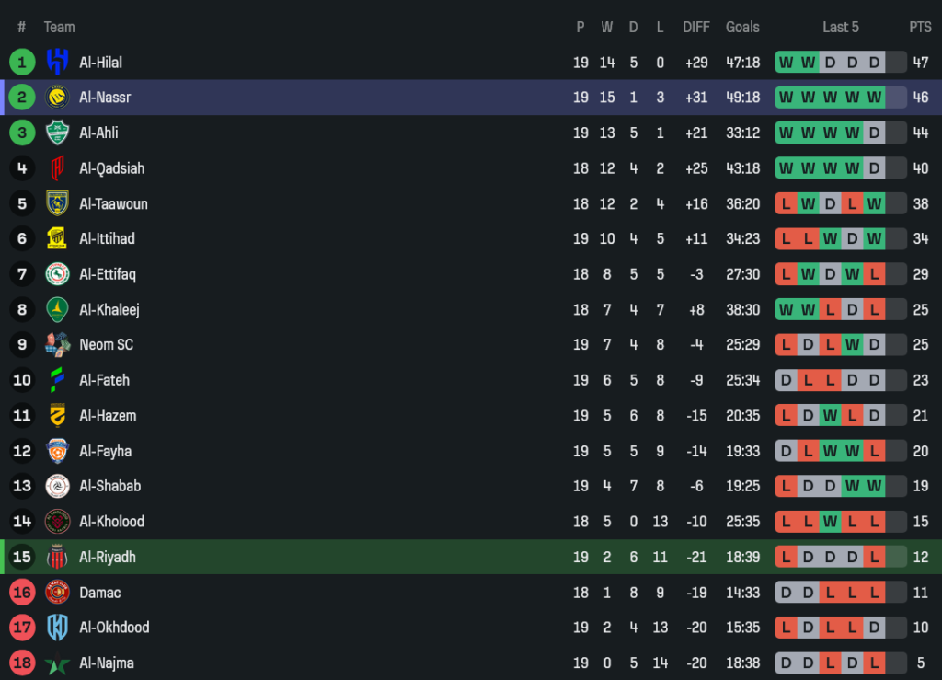942x680 pixels.
Task: Sort table by DIFF column header
Action: click(x=696, y=27)
